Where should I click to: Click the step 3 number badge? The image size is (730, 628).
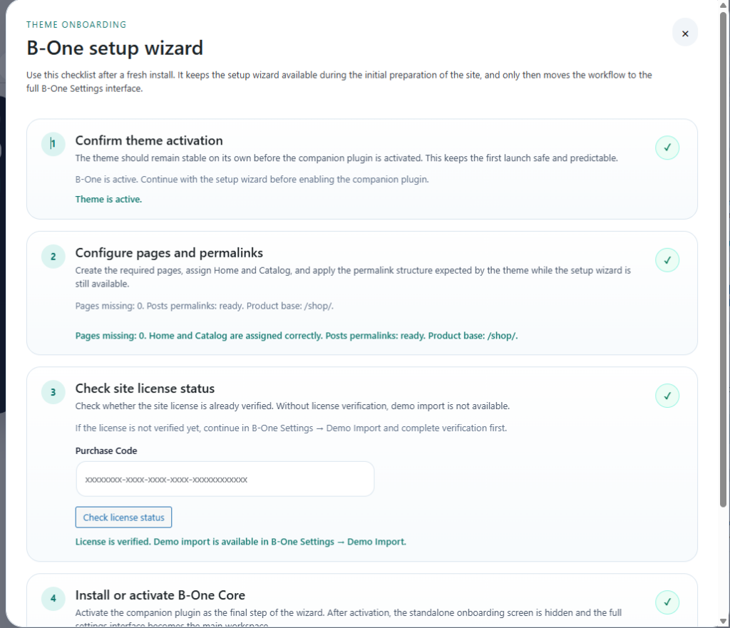coord(53,392)
